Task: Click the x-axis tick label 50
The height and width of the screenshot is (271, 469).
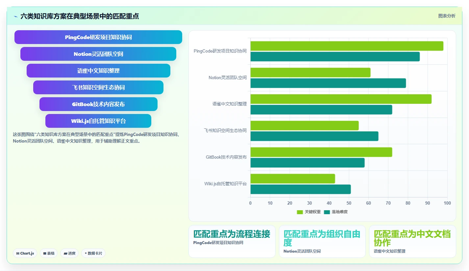Action: tap(349, 203)
